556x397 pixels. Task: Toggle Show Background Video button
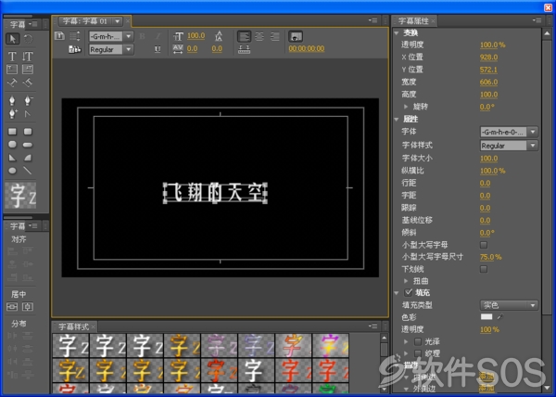click(x=296, y=36)
